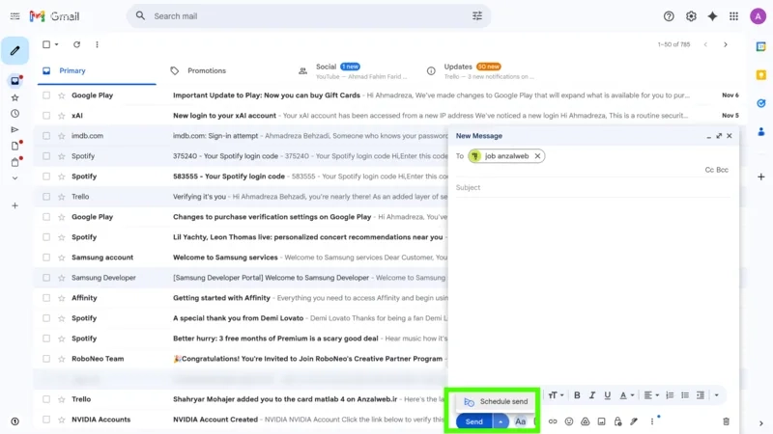Open the select-all checkbox dropdown arrow
The width and height of the screenshot is (773, 434).
[x=56, y=44]
